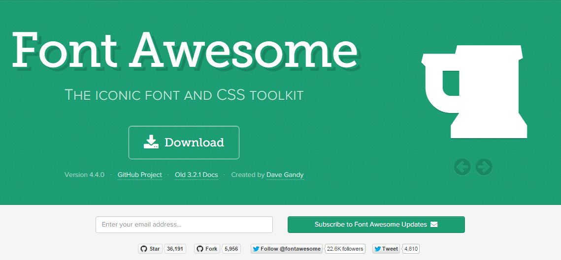
Task: Click the Version 4.4.0 text
Action: click(84, 175)
